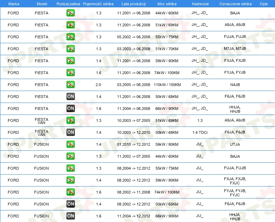Select 74kW / 100KM in the Fiesta row

[x=167, y=73]
